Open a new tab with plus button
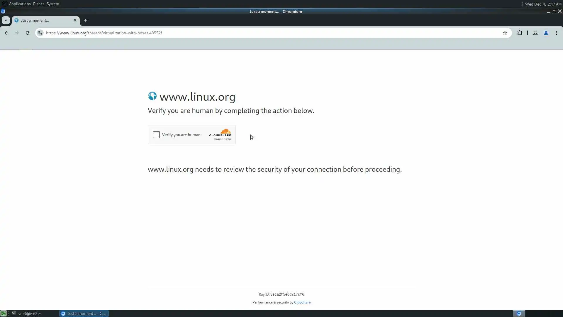The width and height of the screenshot is (563, 317). point(86,20)
